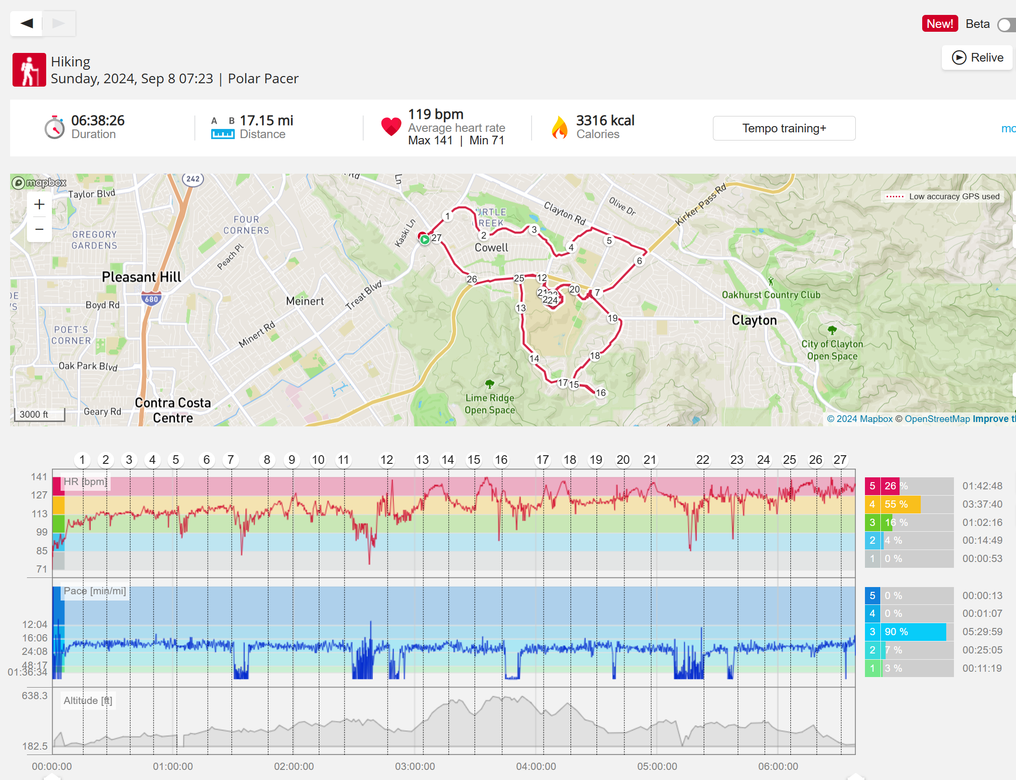This screenshot has width=1016, height=780.
Task: Select lap marker 12 above graph
Action: (x=386, y=460)
